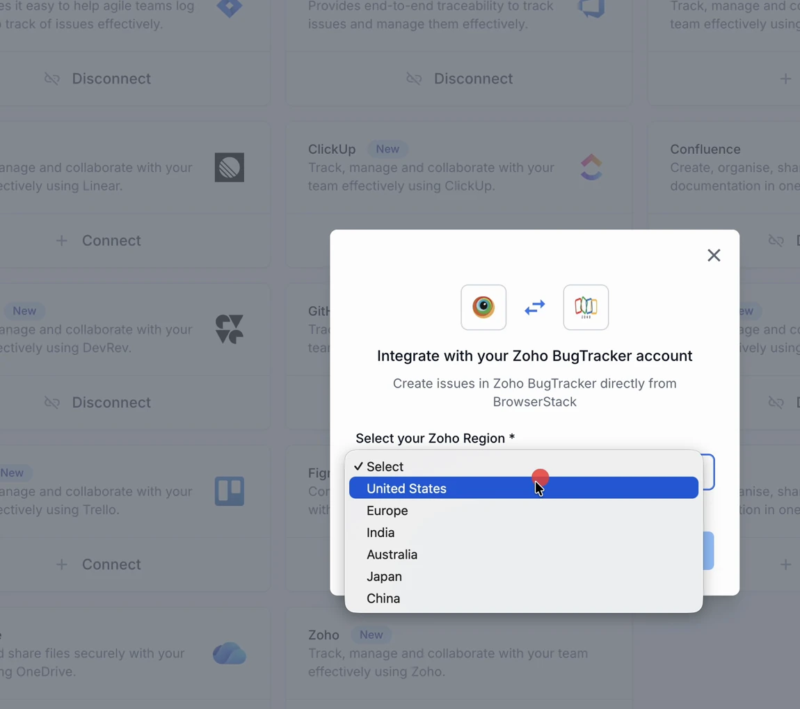Viewport: 800px width, 709px height.
Task: Click the New badge on DevRev card
Action: (x=24, y=311)
